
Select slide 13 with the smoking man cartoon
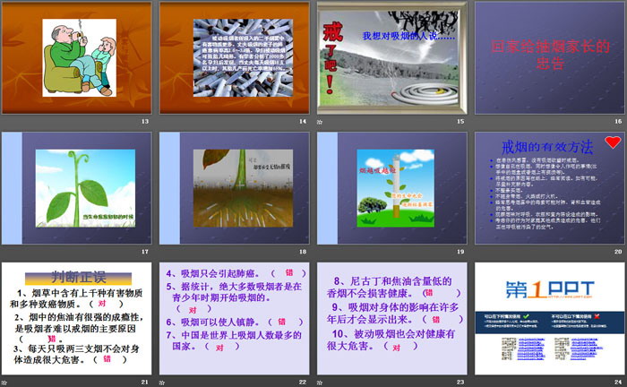76,57
